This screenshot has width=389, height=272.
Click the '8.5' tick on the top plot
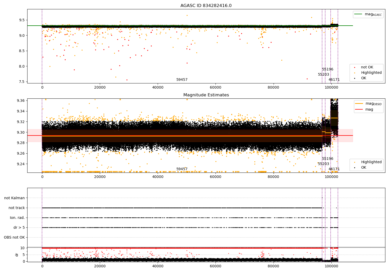coord(22,51)
